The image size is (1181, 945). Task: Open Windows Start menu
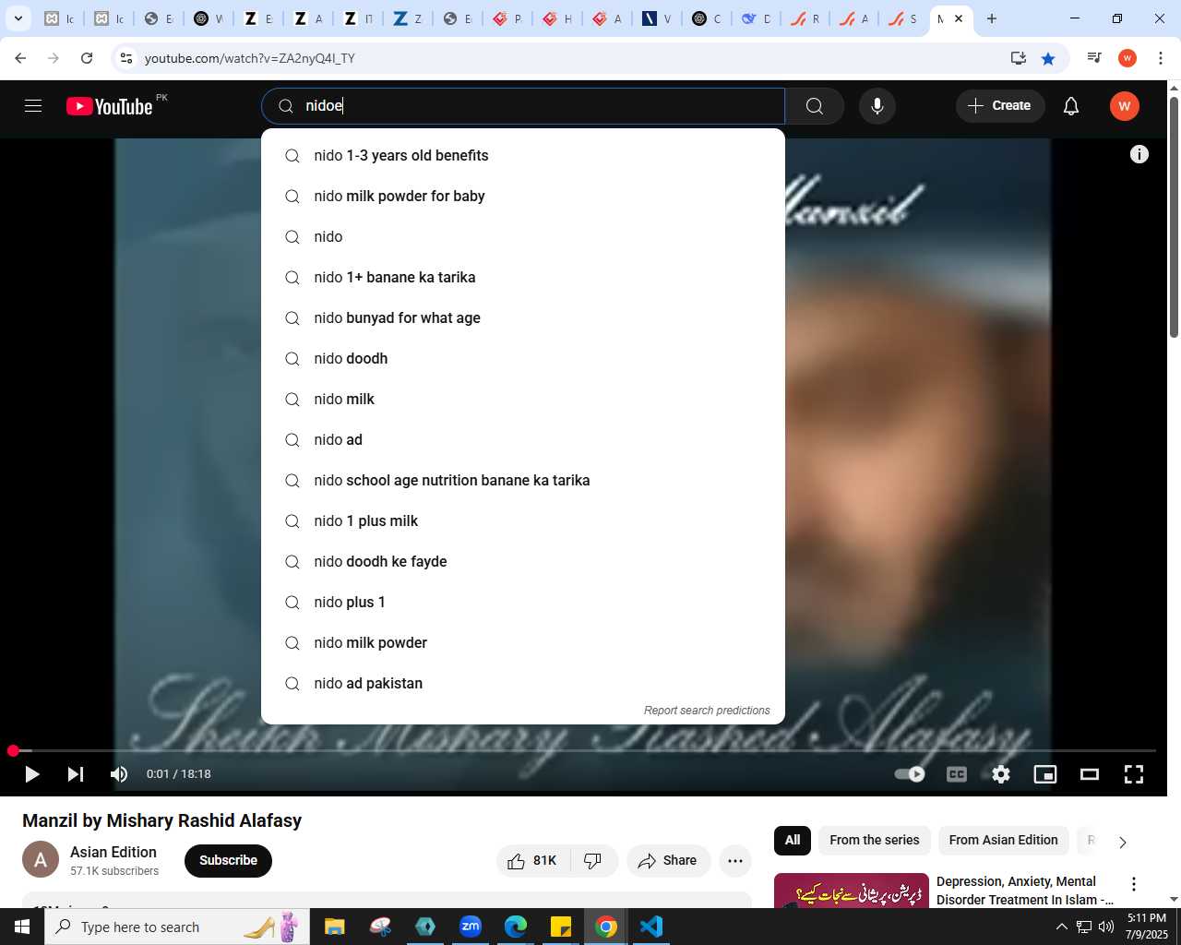[x=22, y=927]
